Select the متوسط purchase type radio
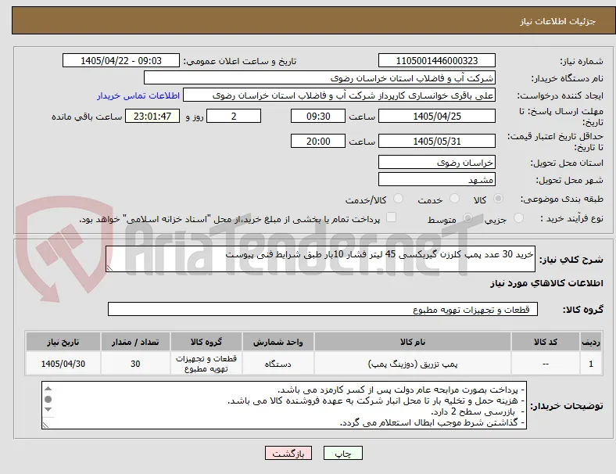This screenshot has width=616, height=474. click(x=468, y=217)
